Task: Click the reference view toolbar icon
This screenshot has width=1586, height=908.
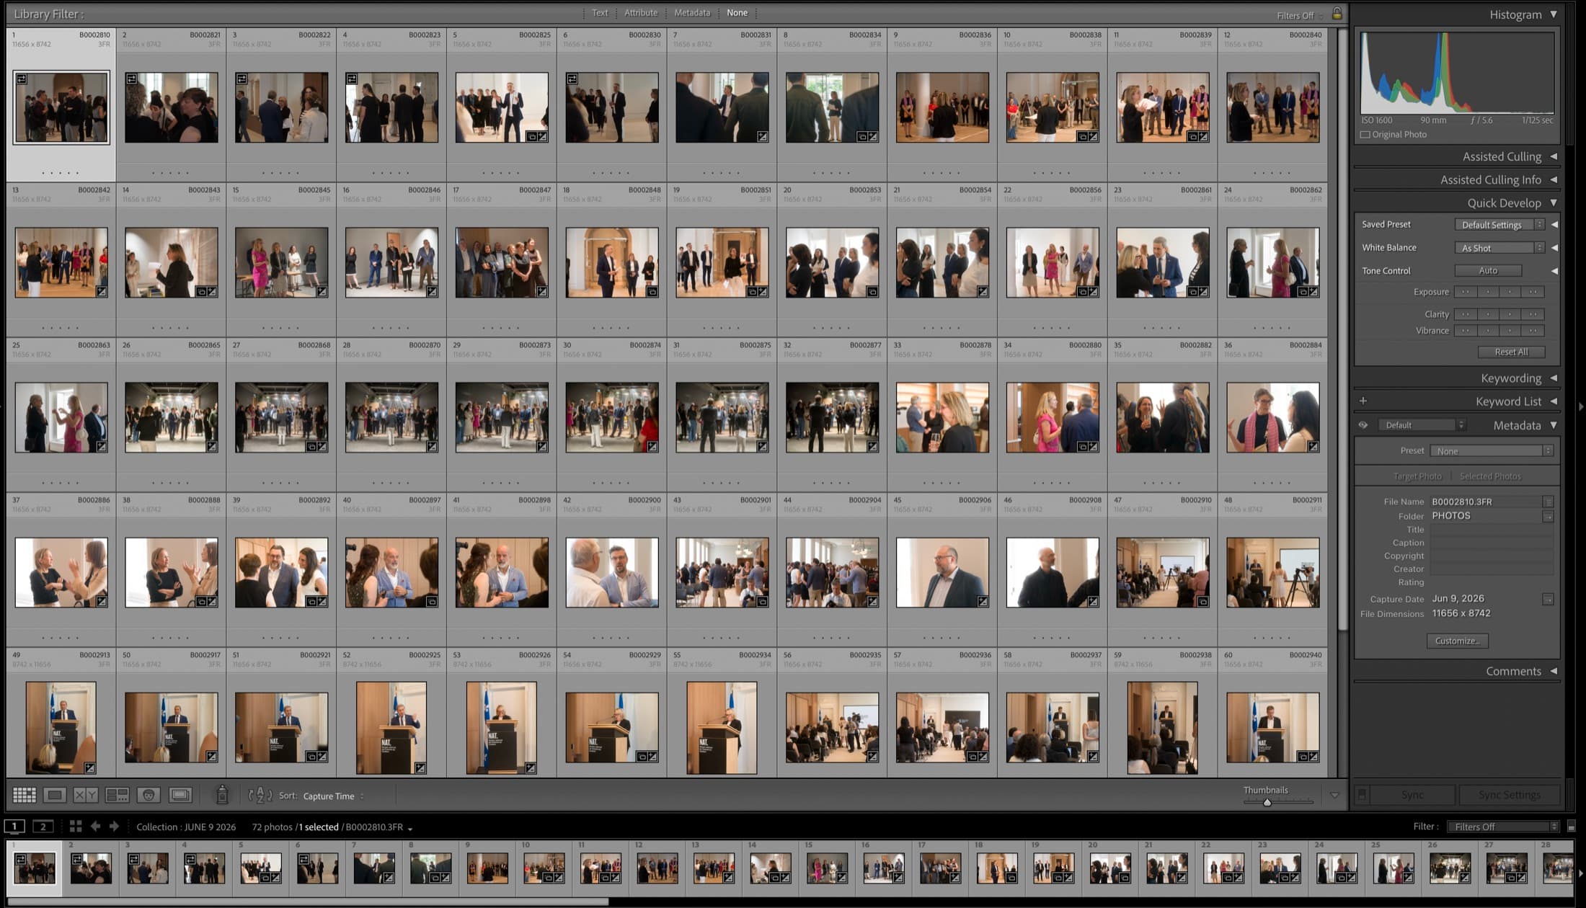Action: (180, 795)
